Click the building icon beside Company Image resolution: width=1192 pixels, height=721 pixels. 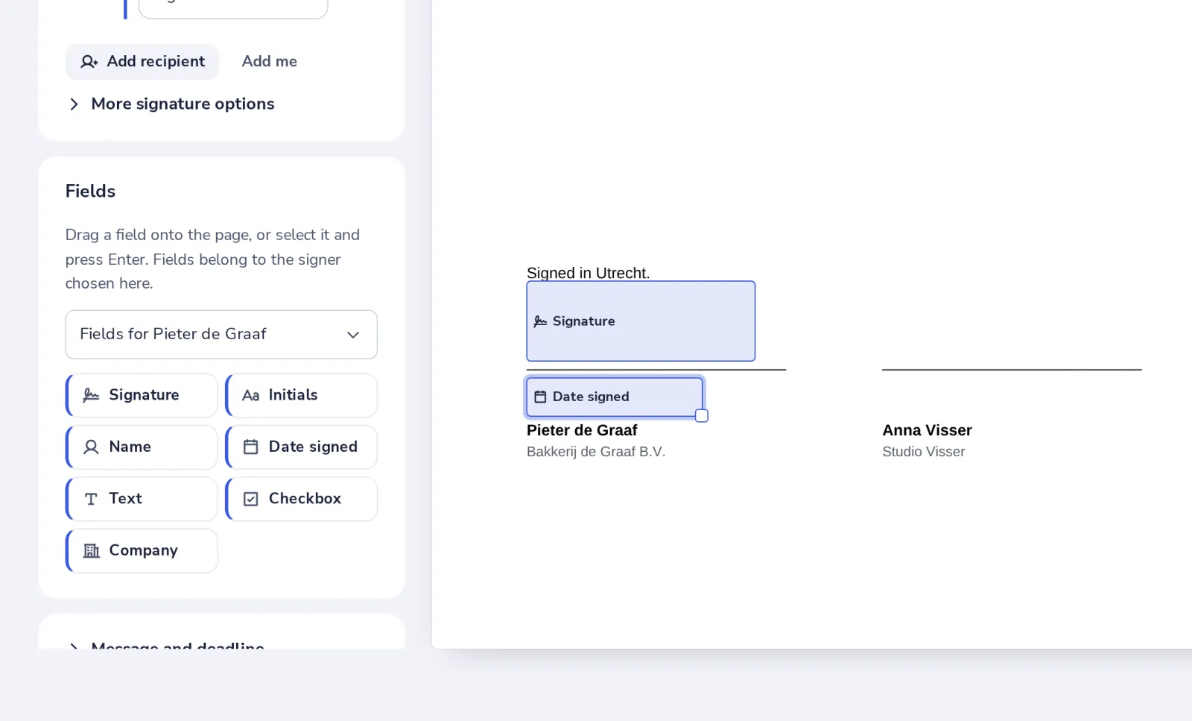coord(92,551)
